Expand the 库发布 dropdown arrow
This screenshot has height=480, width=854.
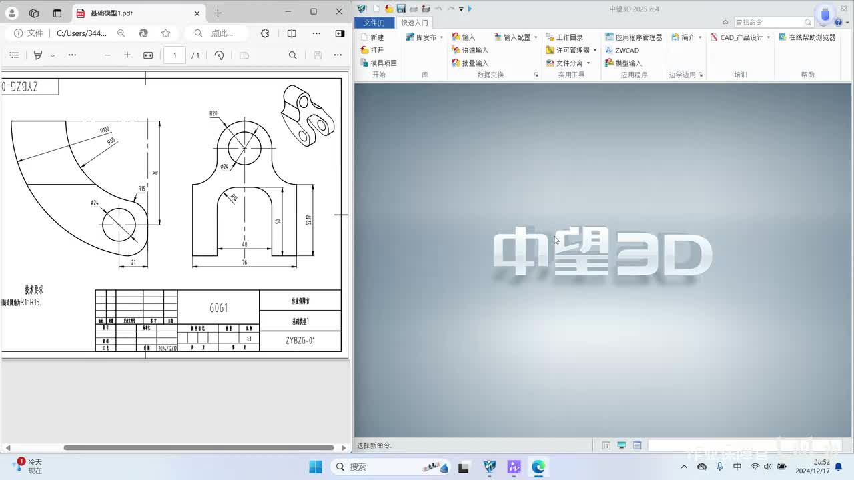click(441, 37)
